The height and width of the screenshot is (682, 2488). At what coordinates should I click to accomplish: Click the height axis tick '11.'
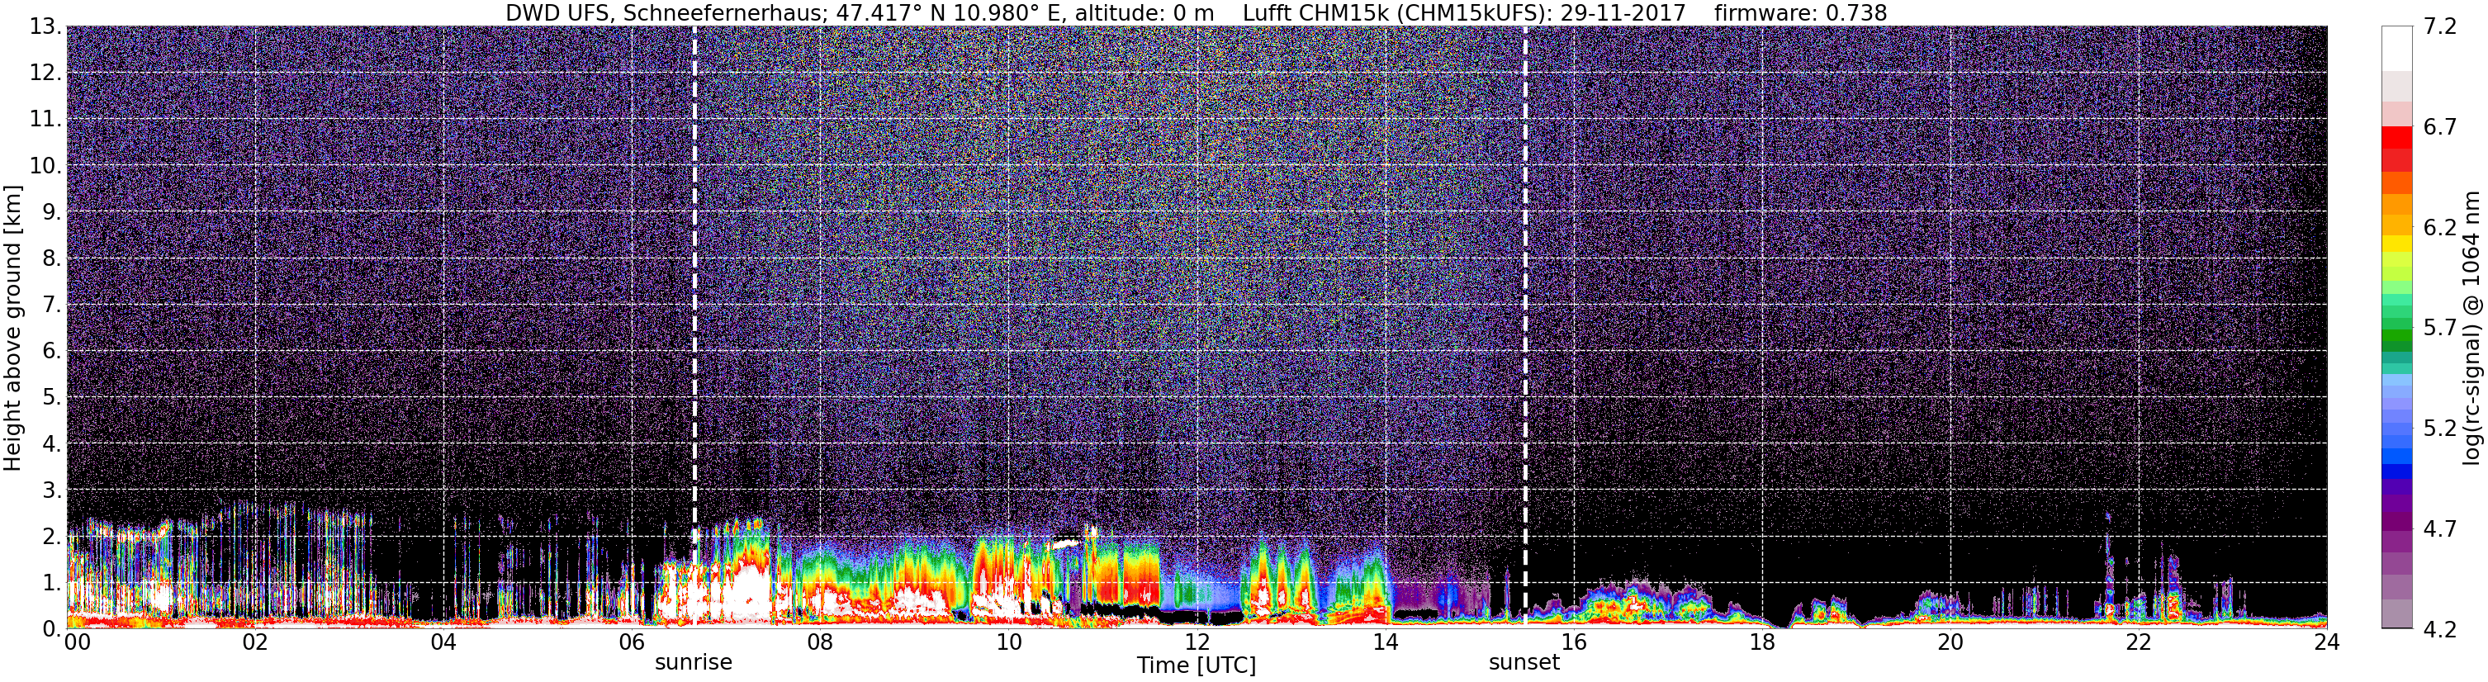[45, 119]
